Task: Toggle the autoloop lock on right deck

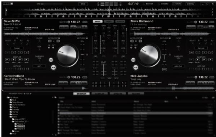Action: coord(141,38)
